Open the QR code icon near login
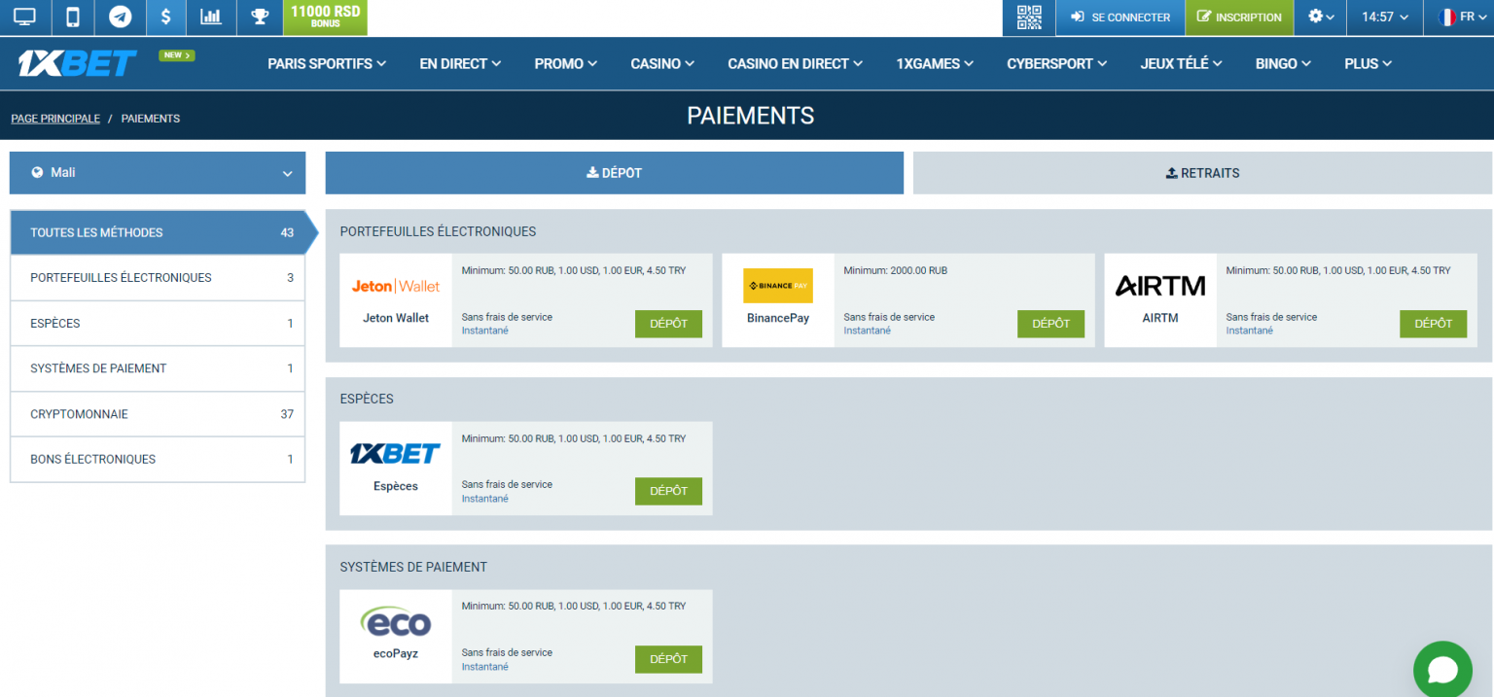The width and height of the screenshot is (1494, 697). click(1028, 17)
